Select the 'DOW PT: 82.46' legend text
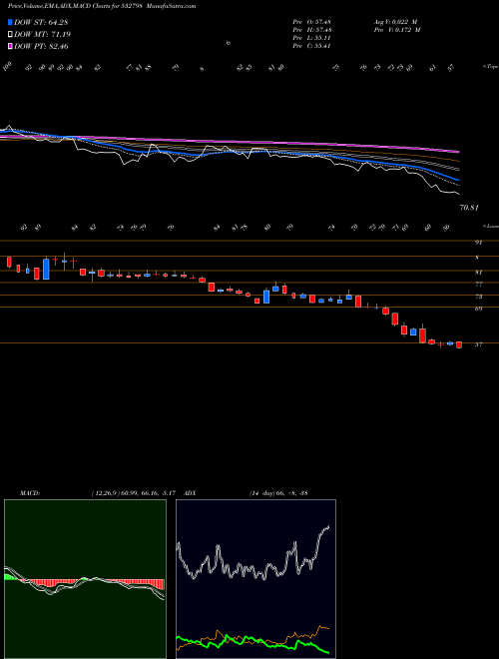Screen dimensions: 499x659 click(41, 47)
